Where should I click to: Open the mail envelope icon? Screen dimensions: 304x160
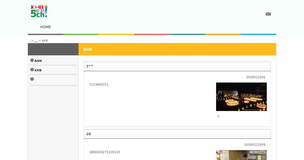pos(268,14)
